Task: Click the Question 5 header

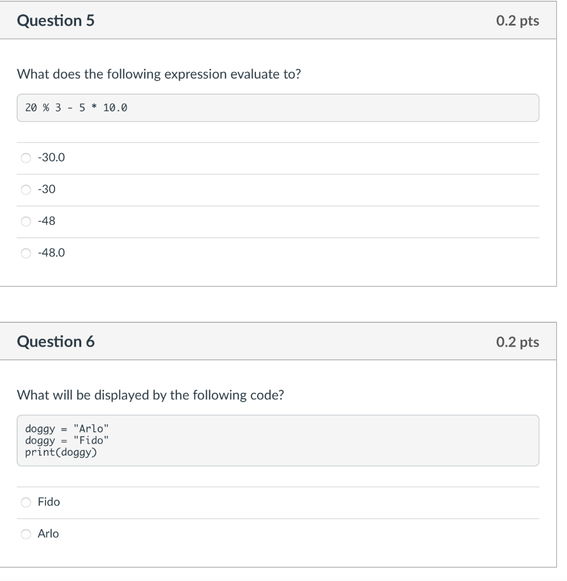Action: [x=56, y=20]
